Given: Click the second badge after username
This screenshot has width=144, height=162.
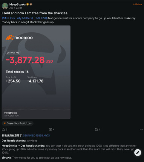Looking at the screenshot, I should pos(31,4).
